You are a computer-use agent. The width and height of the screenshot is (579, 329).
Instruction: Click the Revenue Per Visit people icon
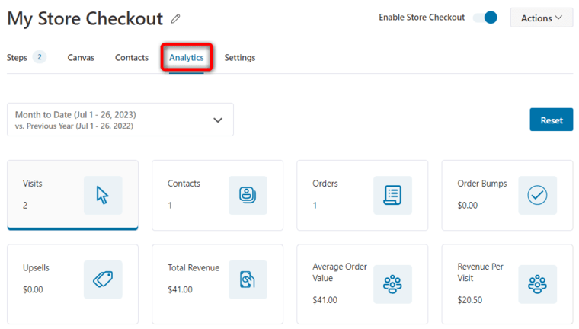click(x=537, y=284)
